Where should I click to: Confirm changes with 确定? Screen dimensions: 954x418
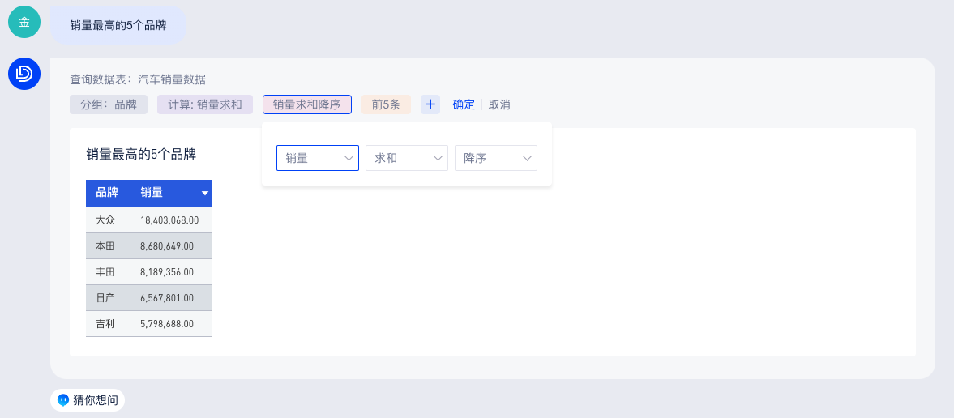(464, 104)
